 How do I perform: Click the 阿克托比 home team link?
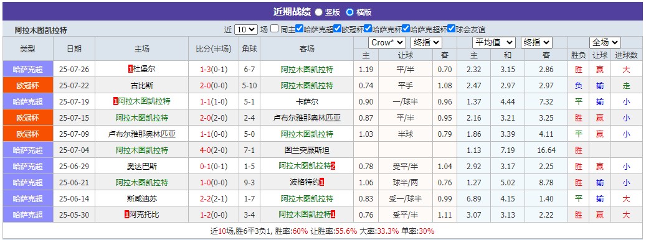(144, 215)
